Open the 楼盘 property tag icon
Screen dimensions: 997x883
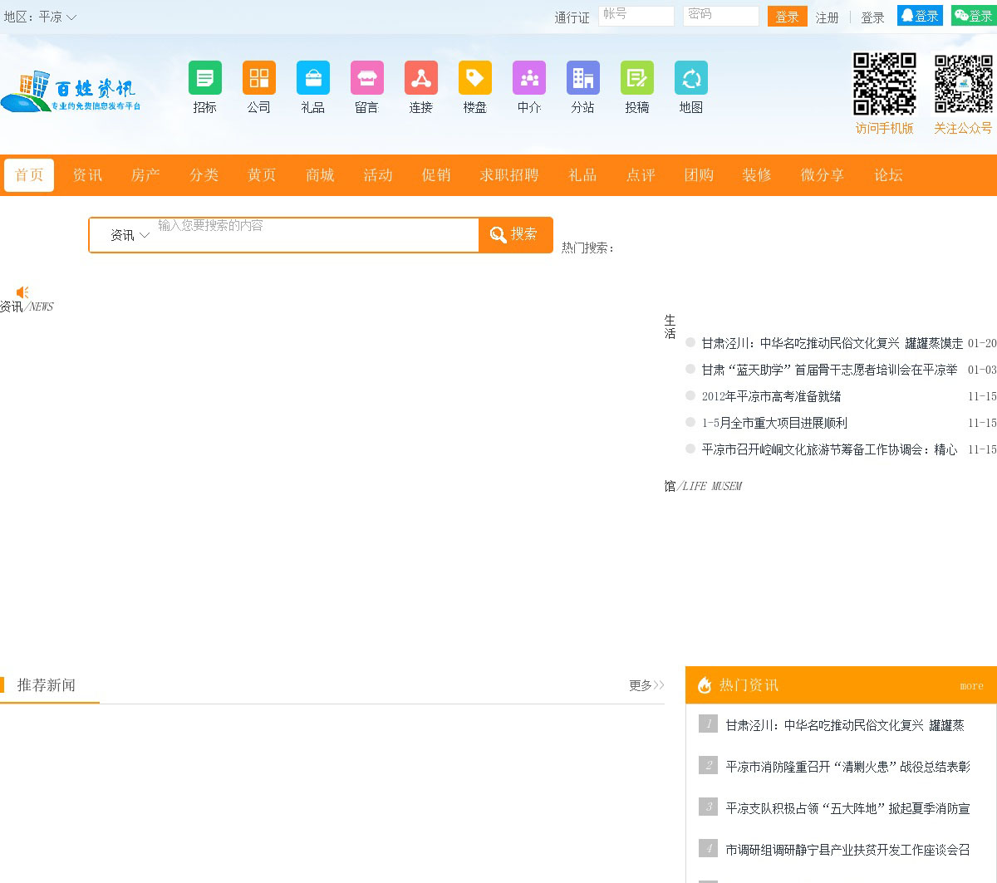(x=475, y=78)
